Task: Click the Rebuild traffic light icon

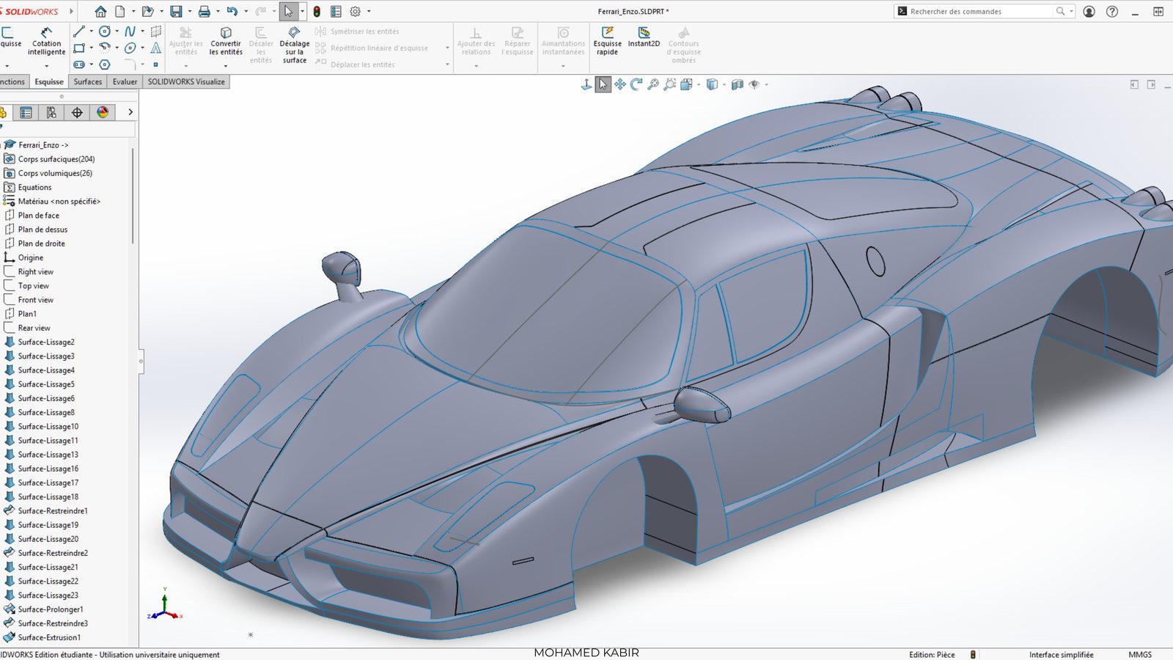Action: 317,11
